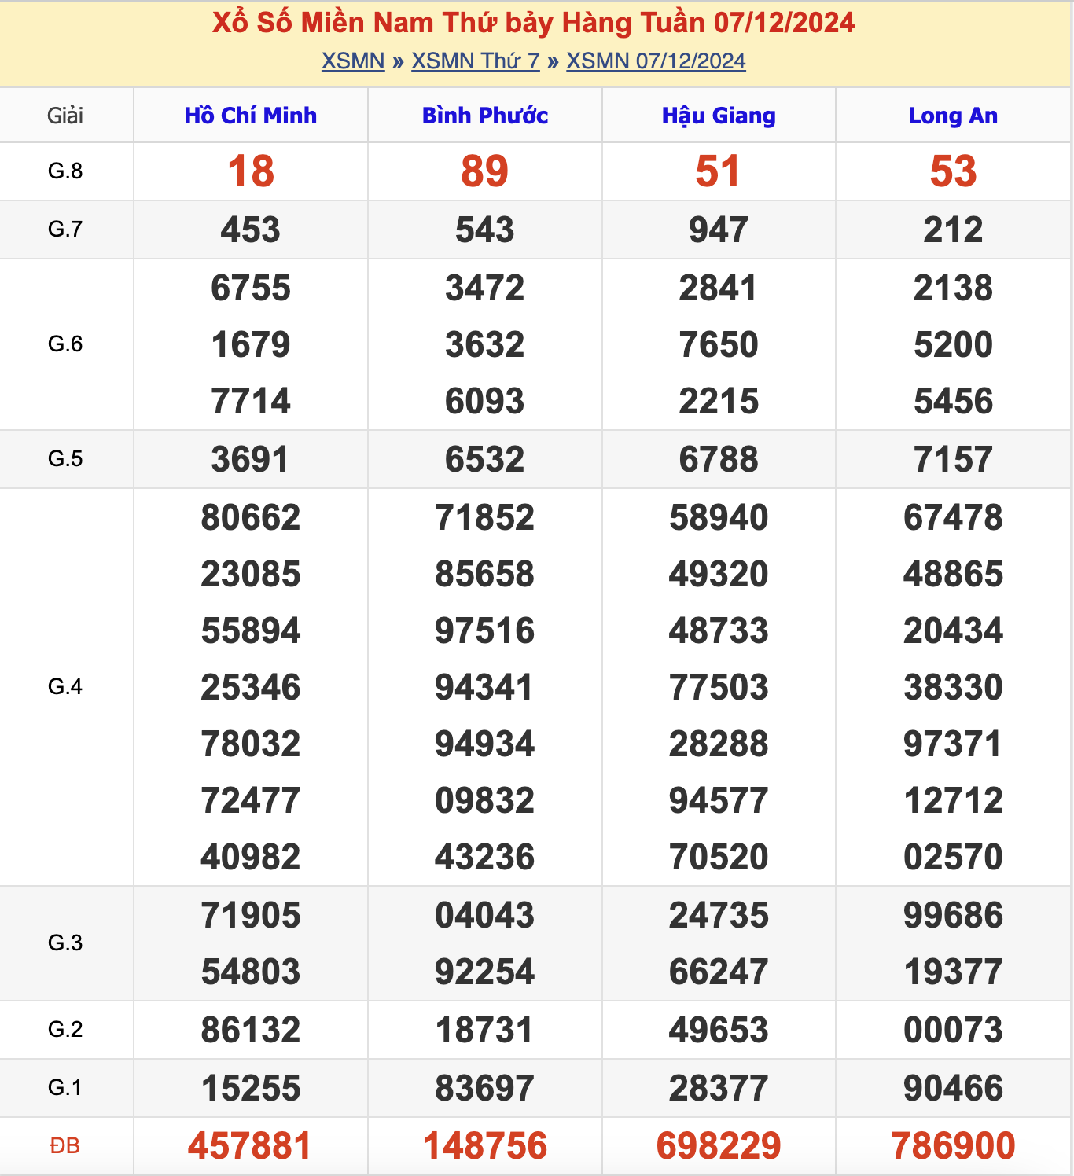Select G.8 number 89 for Bình Phước
Screen dimensions: 1074x1176
point(485,171)
